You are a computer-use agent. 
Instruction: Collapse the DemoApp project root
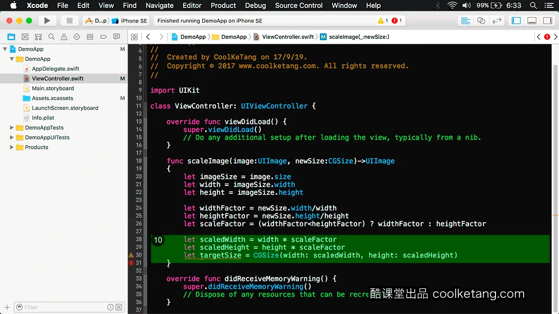[x=5, y=49]
